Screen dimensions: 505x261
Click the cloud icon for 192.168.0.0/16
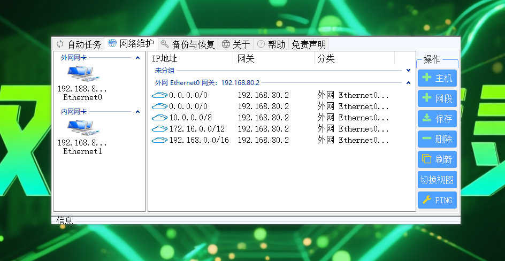(160, 140)
